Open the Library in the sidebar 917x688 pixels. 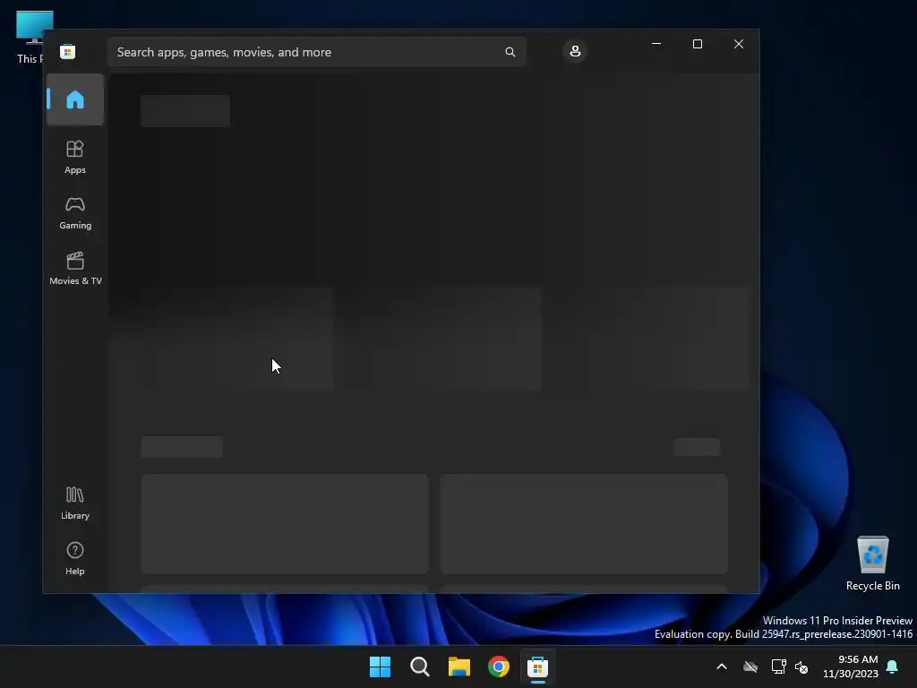75,503
